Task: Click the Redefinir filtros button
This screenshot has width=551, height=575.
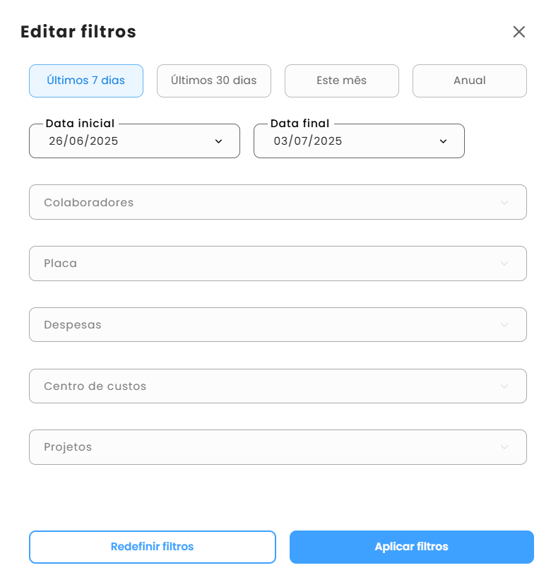Action: (x=153, y=547)
